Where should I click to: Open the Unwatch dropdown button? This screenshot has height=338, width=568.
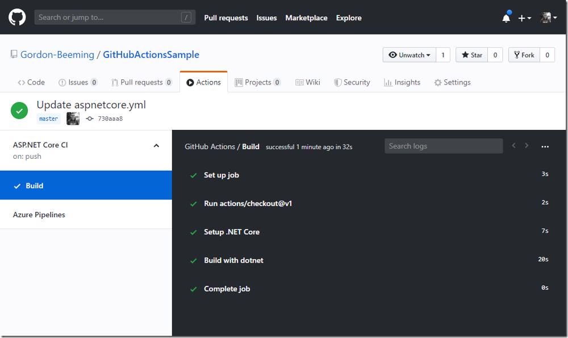pos(410,55)
